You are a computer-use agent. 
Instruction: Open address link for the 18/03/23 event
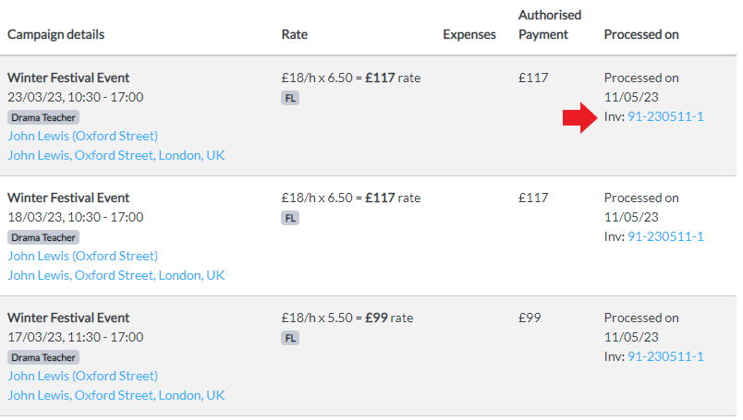point(116,275)
